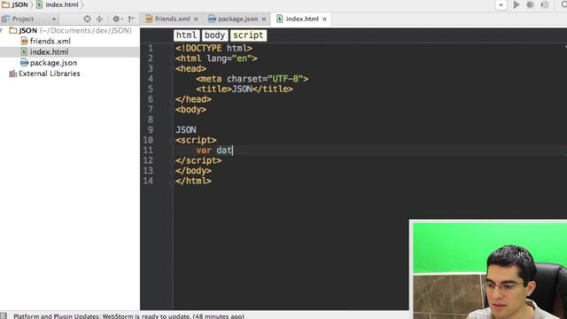Click the closing </html> tag
567x319 pixels.
pyautogui.click(x=193, y=181)
